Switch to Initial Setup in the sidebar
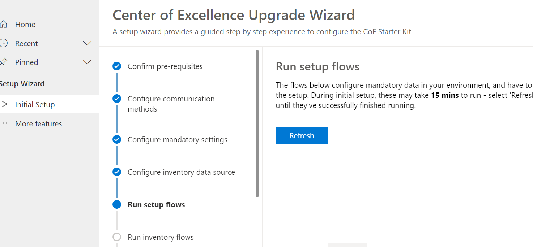Screen dimensions: 533x247 [35, 104]
